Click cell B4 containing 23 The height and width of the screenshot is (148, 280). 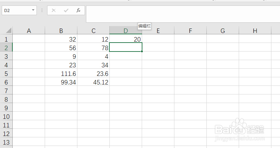61,64
